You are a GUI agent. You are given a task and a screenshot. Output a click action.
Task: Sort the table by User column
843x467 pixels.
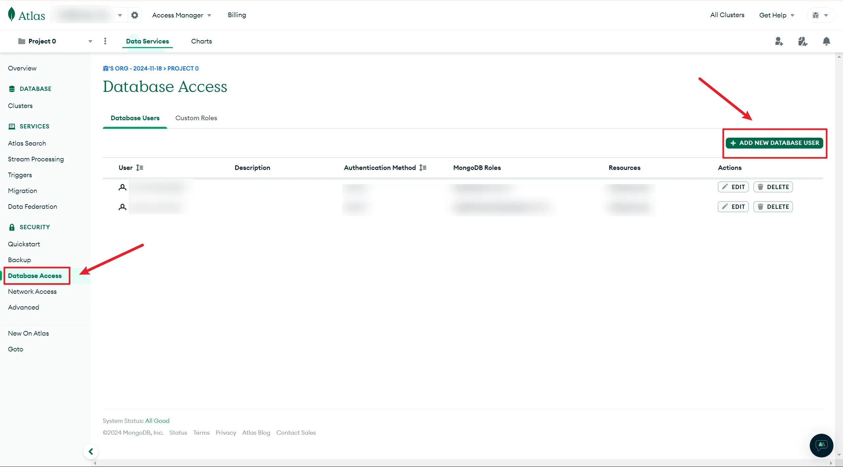(140, 168)
